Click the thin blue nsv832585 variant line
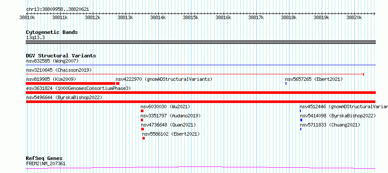The height and width of the screenshot is (173, 388). click(x=201, y=65)
